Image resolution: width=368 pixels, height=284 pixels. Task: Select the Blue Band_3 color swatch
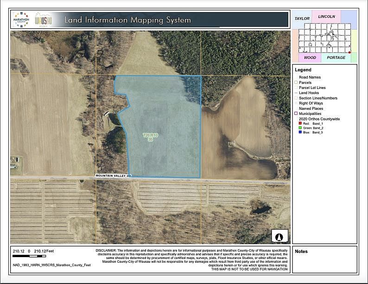pos(300,132)
